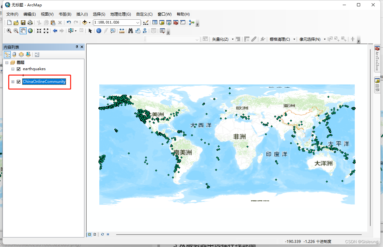Uncheck the earthquakes layer visibility
The width and height of the screenshot is (383, 247).
18,69
